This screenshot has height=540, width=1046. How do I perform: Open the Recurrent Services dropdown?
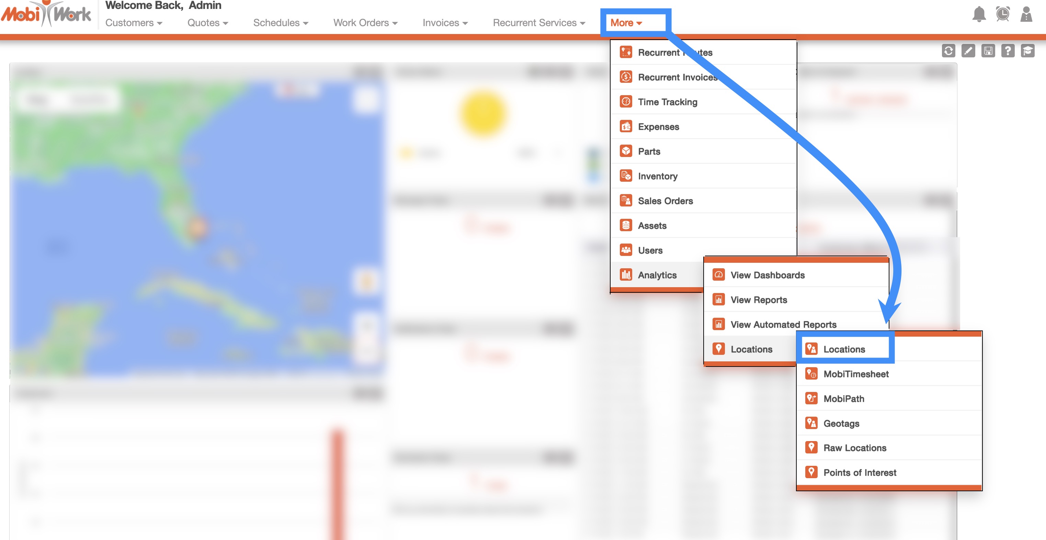pyautogui.click(x=538, y=23)
